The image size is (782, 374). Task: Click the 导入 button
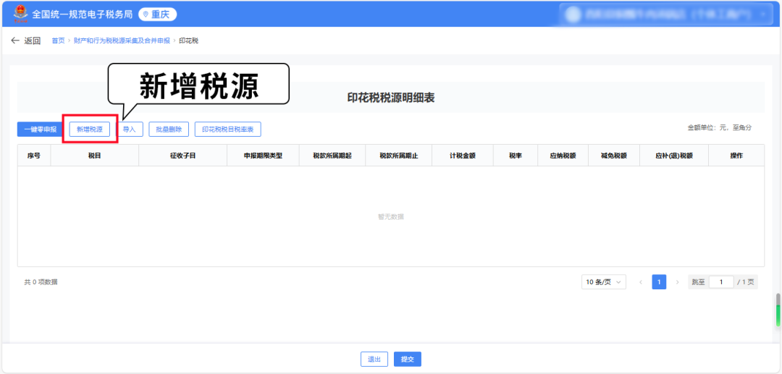[130, 129]
